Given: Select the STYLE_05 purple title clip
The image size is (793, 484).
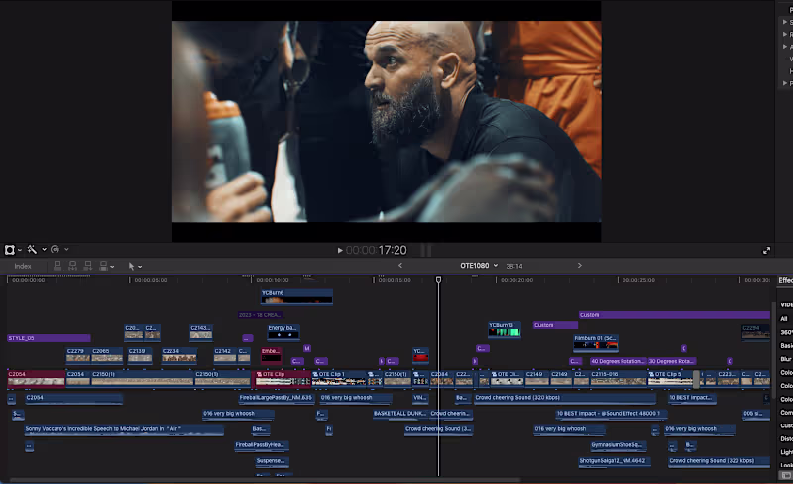Looking at the screenshot, I should click(49, 338).
